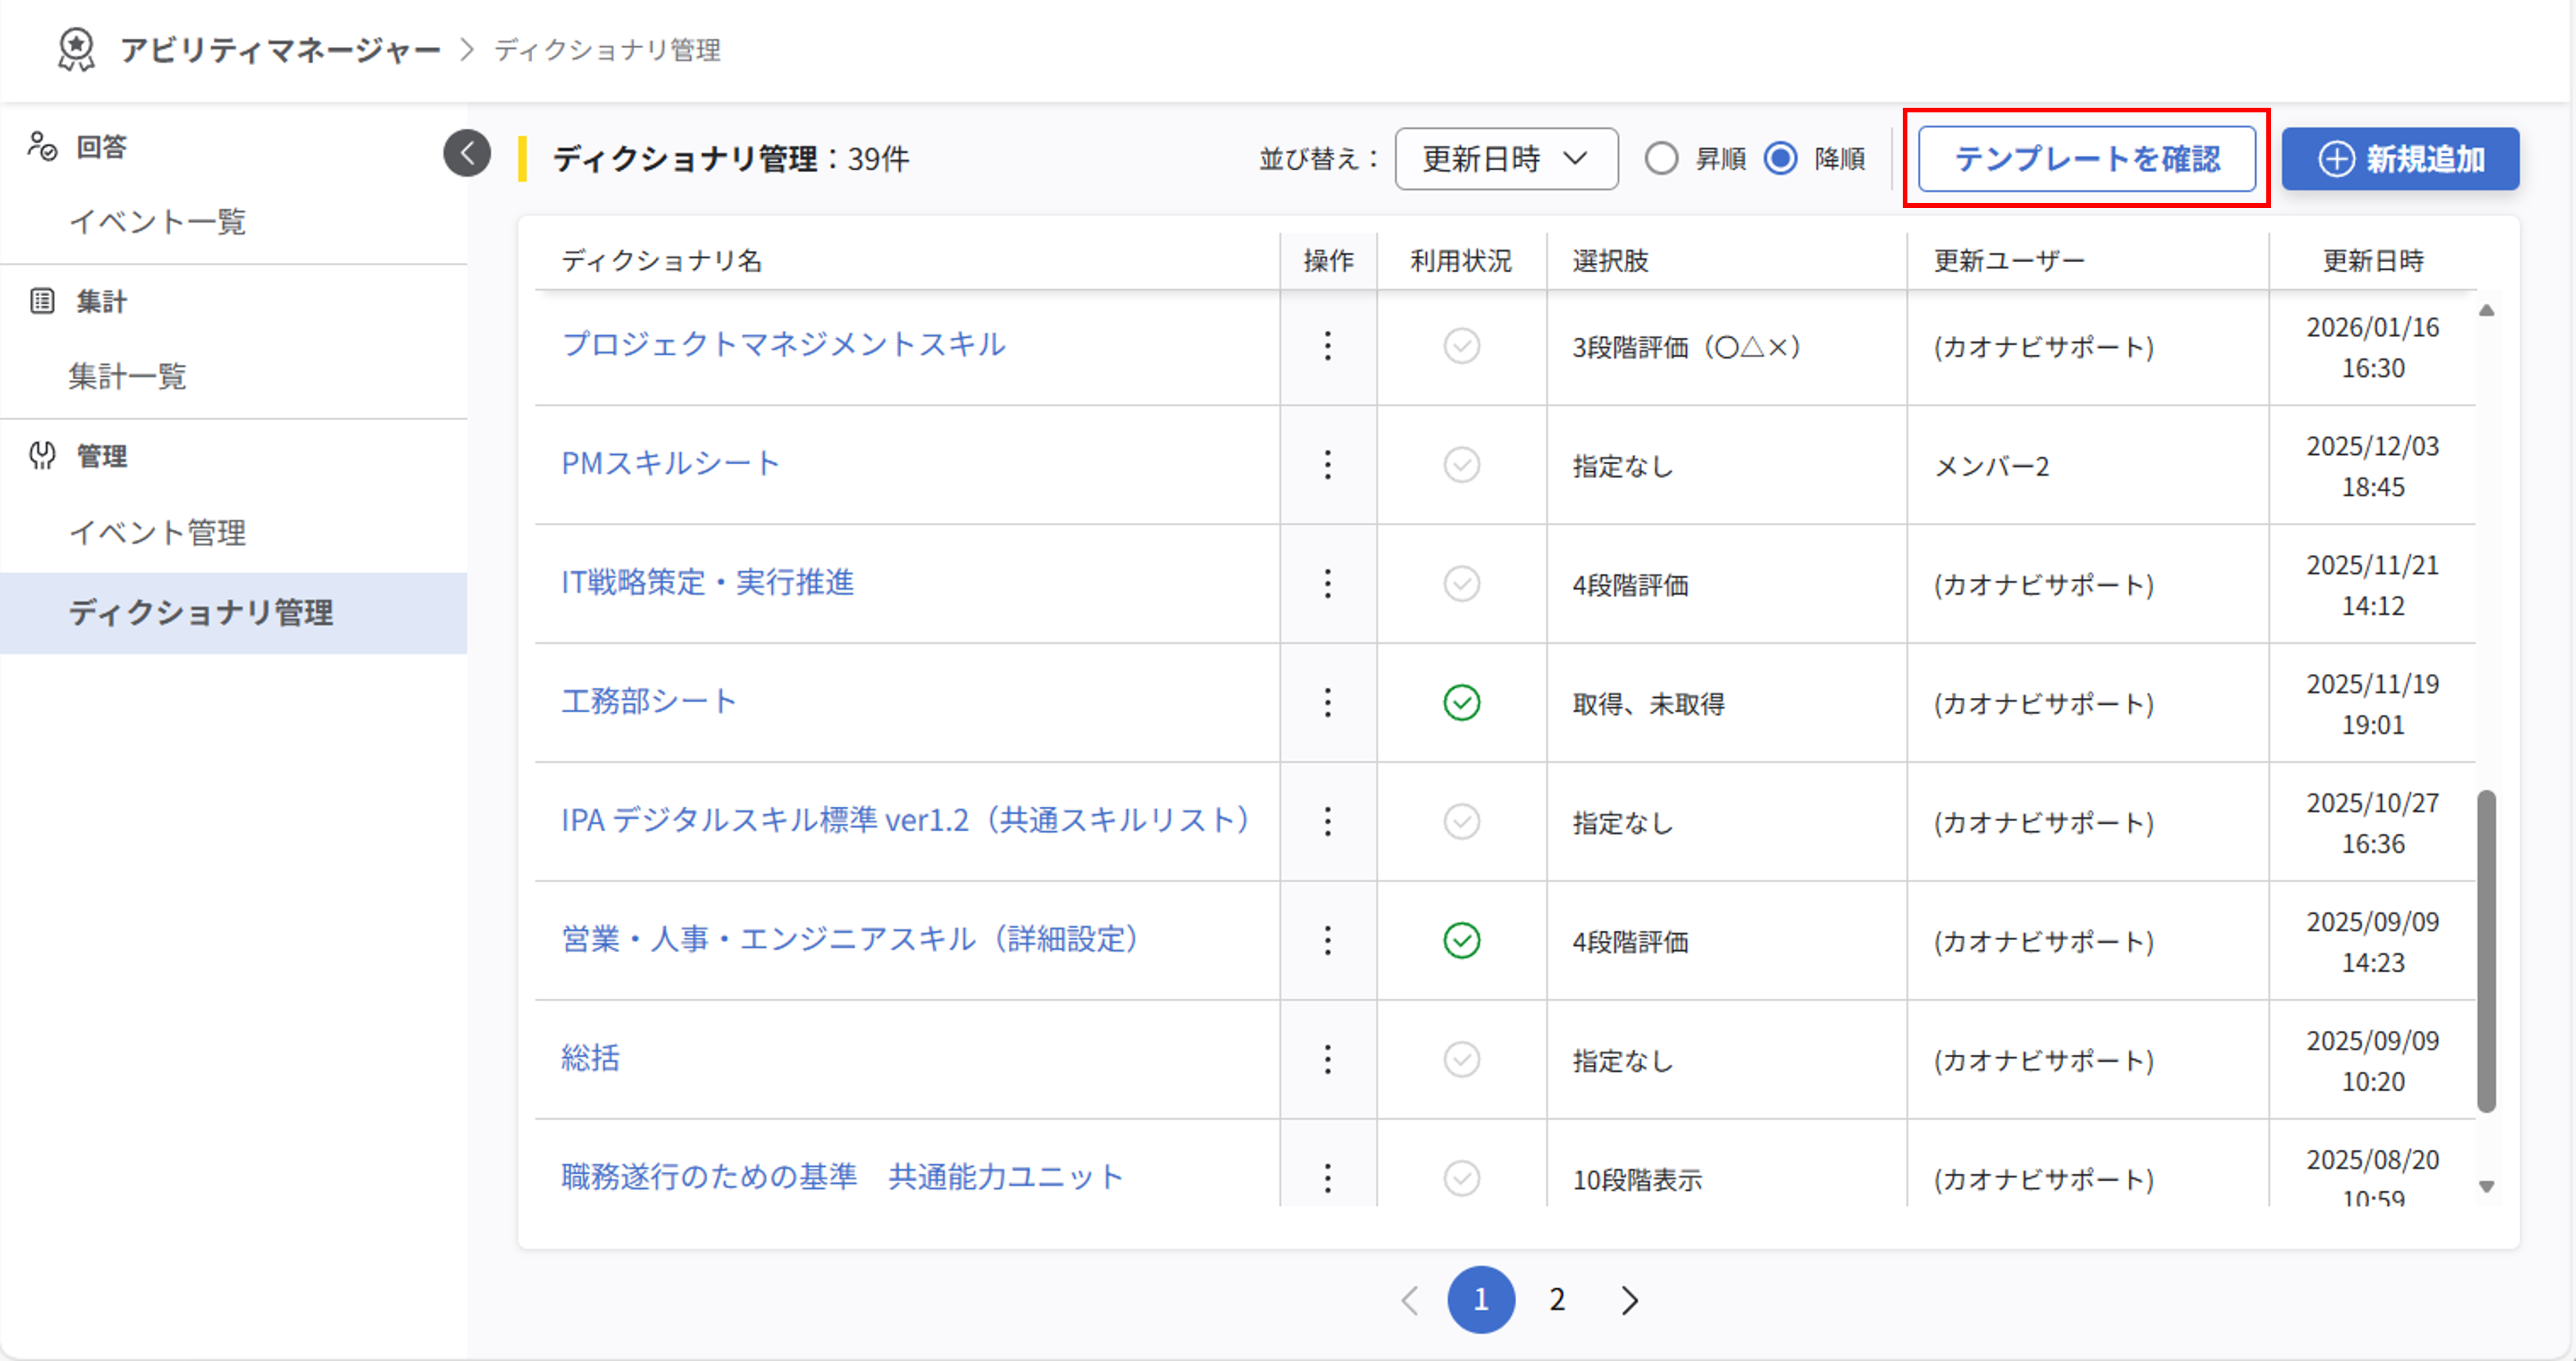Select the 昇順 sort order radio button
Viewport: 2576px width, 1361px height.
point(1662,158)
